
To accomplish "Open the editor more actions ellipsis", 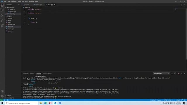I will coord(184,5).
